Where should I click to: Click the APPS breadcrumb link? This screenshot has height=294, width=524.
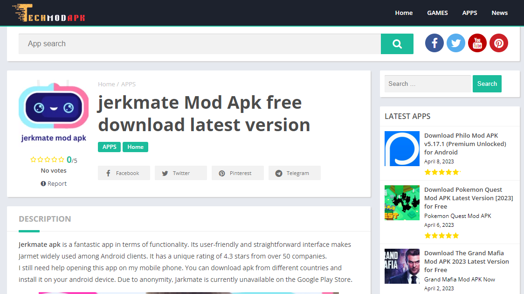pos(128,84)
